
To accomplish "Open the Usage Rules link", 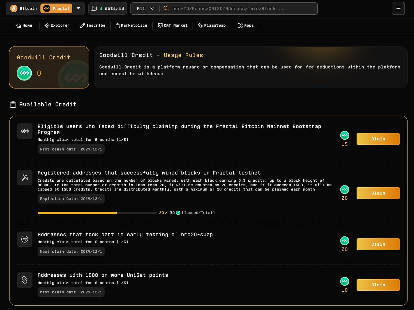I will tap(183, 55).
